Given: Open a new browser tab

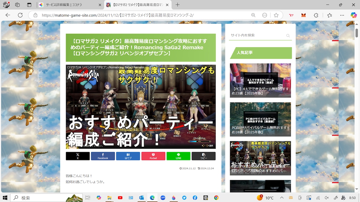Looking at the screenshot, I should pos(177,5).
